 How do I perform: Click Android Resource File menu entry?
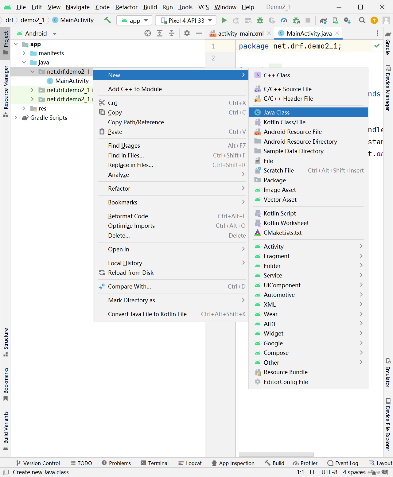click(308, 132)
